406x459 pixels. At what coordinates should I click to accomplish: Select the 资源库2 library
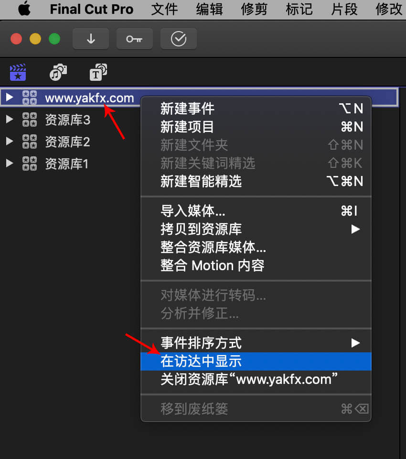pos(67,142)
